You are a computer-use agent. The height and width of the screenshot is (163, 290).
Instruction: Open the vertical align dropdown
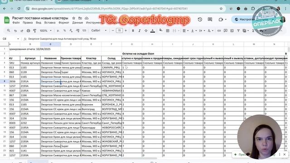pos(193,31)
